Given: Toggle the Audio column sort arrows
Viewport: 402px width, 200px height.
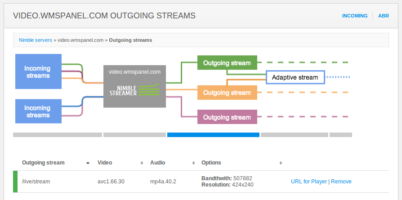Looking at the screenshot, I should click(x=193, y=163).
